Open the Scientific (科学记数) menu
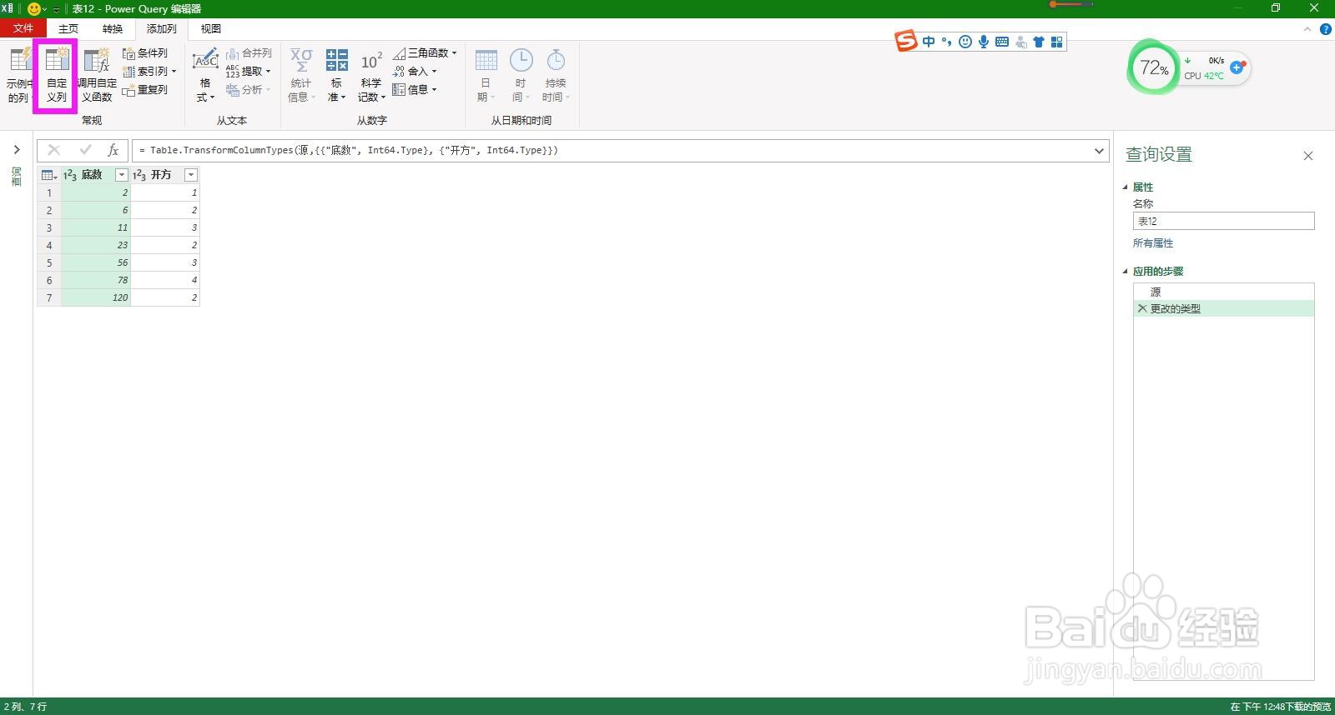Viewport: 1335px width, 715px height. (x=371, y=75)
